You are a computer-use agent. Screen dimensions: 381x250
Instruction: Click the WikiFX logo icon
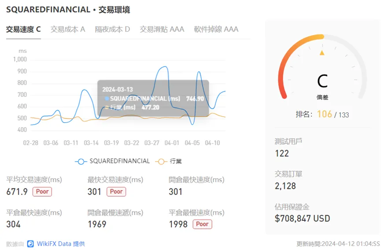tap(30, 244)
